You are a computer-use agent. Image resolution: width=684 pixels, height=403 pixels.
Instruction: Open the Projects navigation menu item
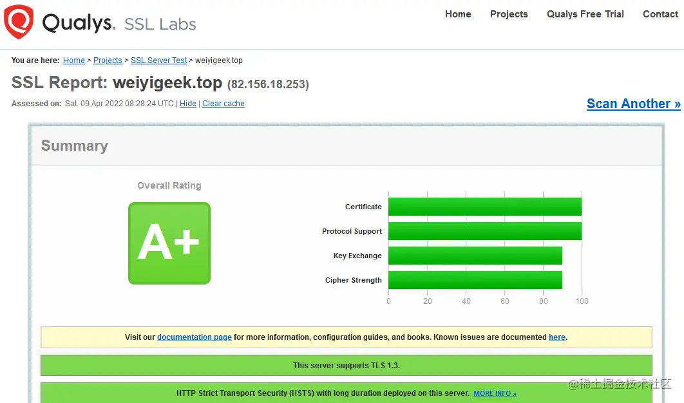pos(508,14)
